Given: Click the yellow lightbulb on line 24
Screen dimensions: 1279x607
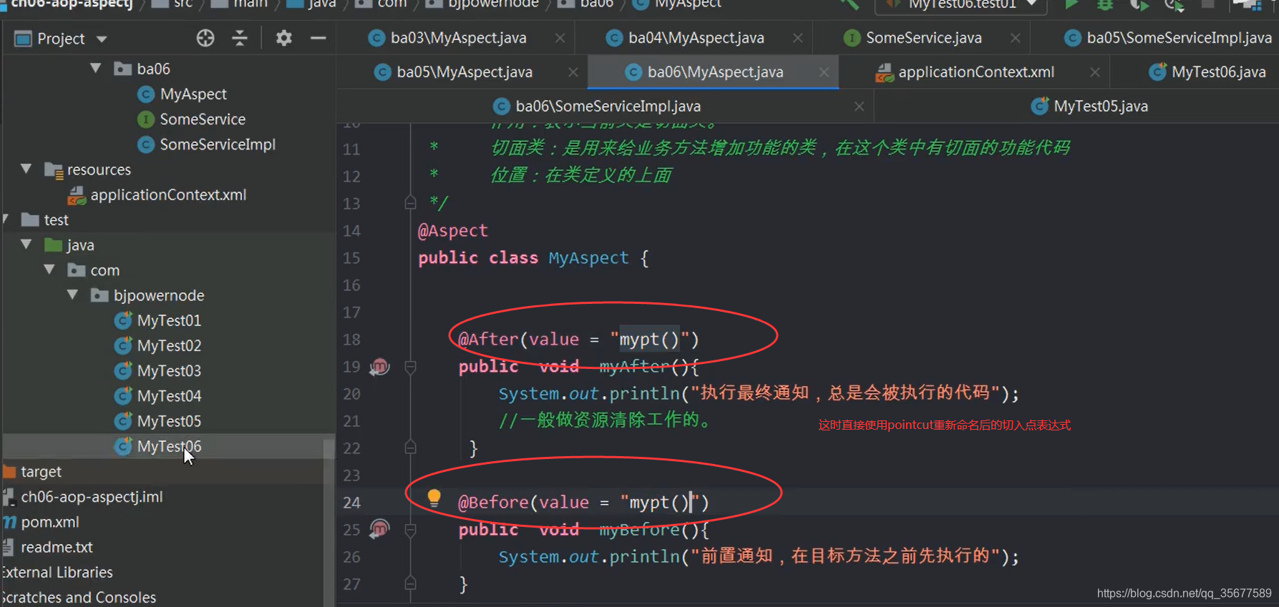Looking at the screenshot, I should click(434, 498).
